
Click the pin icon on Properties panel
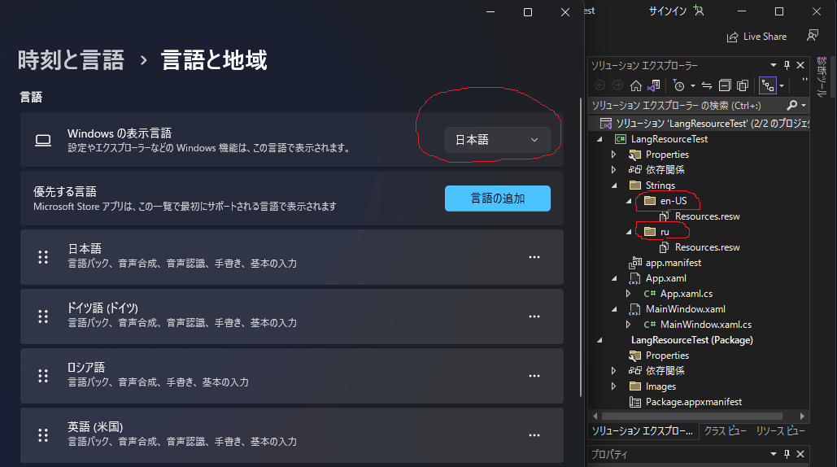(x=787, y=454)
